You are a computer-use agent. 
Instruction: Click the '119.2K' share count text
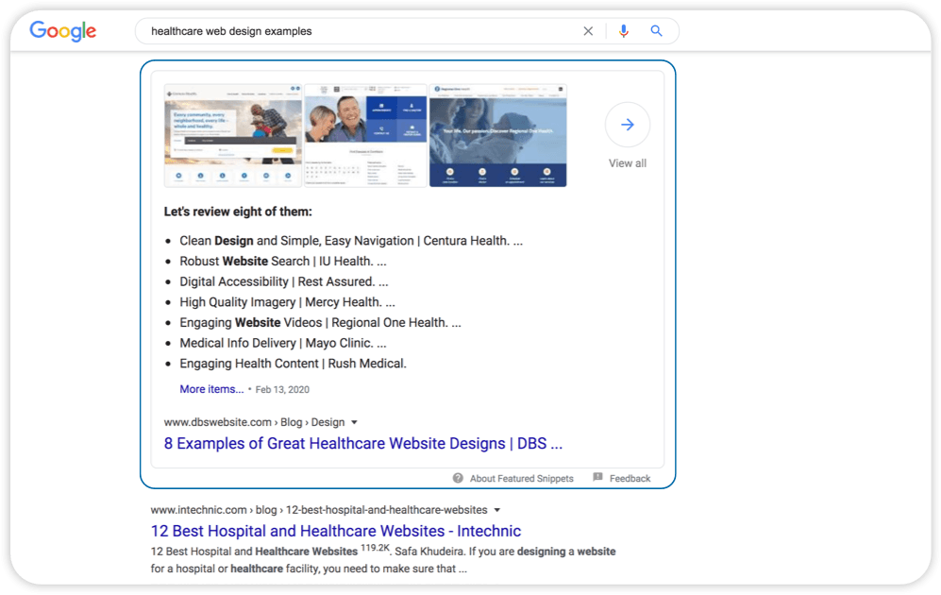pos(375,548)
